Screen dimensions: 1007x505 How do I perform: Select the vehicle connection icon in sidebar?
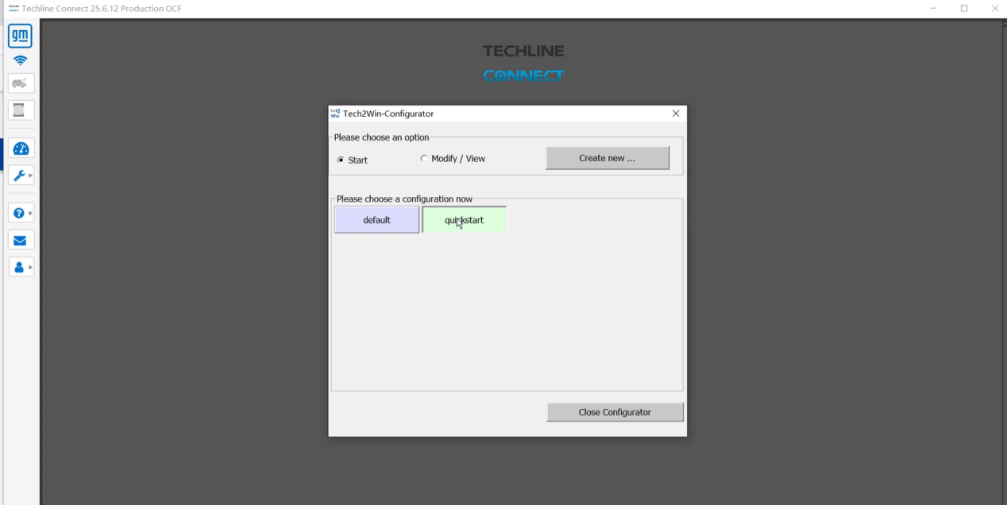[20, 83]
